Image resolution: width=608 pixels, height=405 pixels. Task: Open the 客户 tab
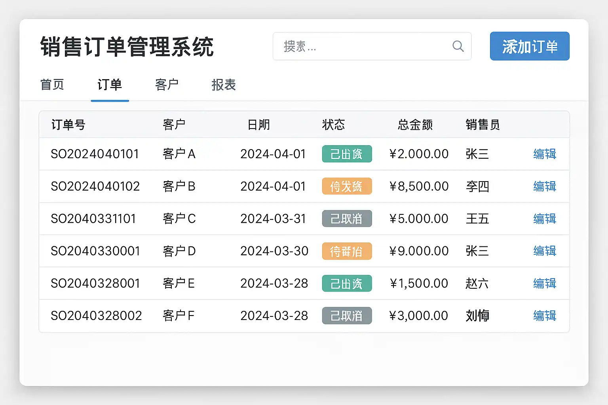[x=167, y=85]
